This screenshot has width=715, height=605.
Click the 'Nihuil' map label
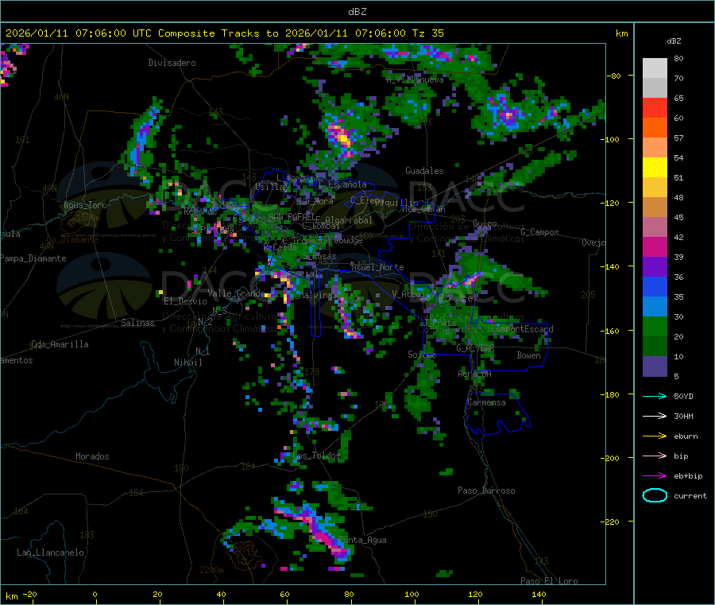pyautogui.click(x=188, y=363)
